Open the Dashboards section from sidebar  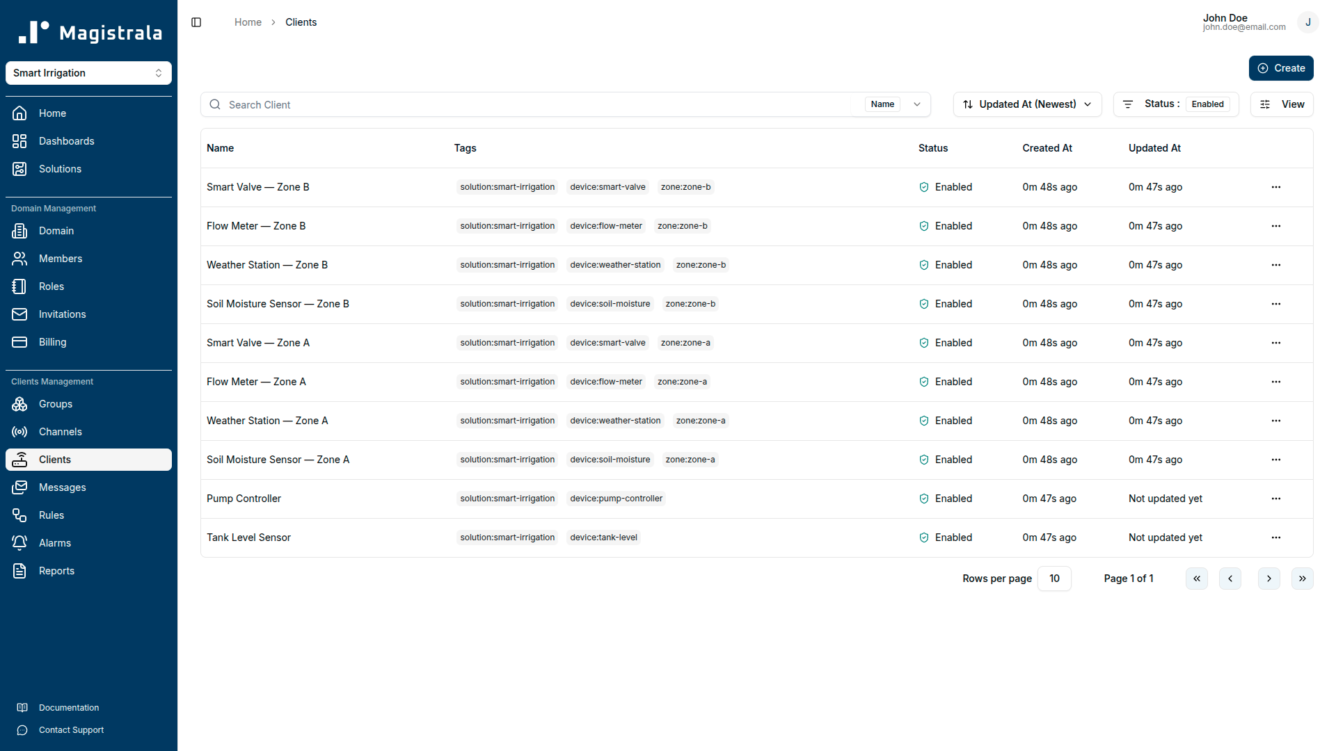click(x=66, y=141)
